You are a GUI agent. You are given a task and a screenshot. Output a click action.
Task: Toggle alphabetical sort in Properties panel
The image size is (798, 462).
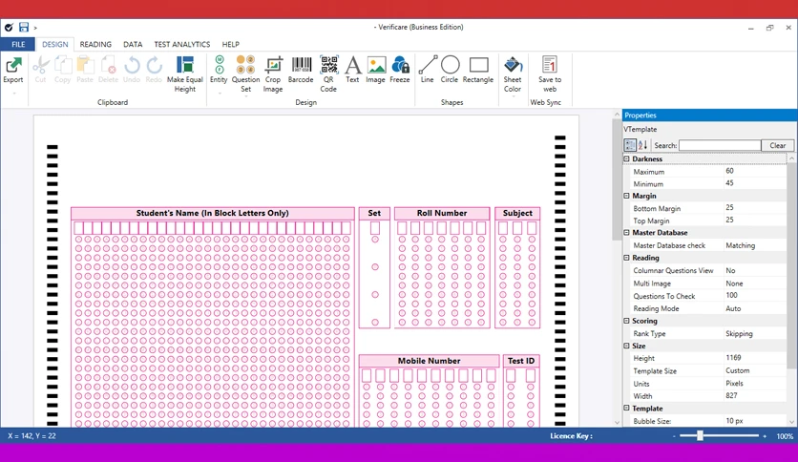(x=642, y=145)
